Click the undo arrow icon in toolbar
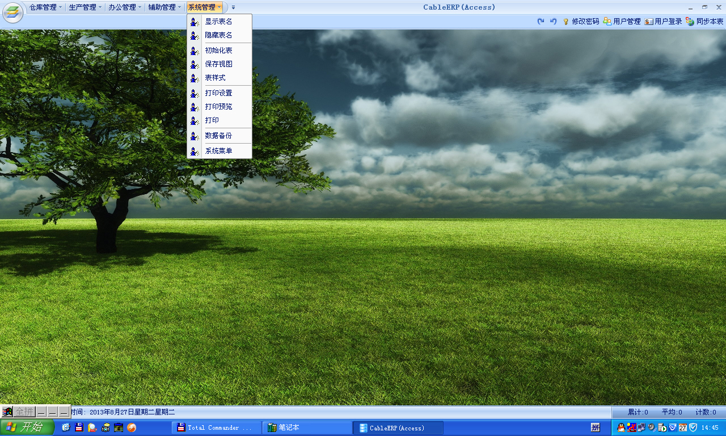This screenshot has width=726, height=436. click(553, 22)
